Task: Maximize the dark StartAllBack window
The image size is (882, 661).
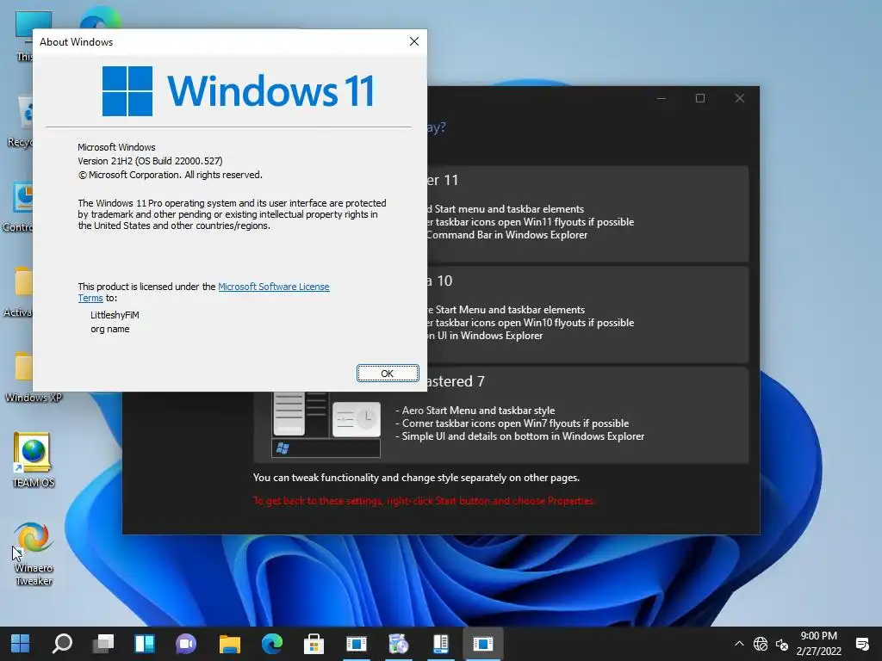Action: (700, 98)
